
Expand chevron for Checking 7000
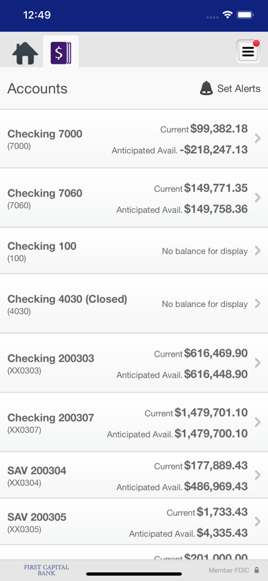[258, 139]
